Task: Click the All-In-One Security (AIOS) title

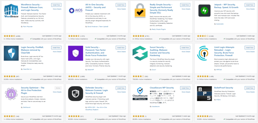Action: point(95,7)
